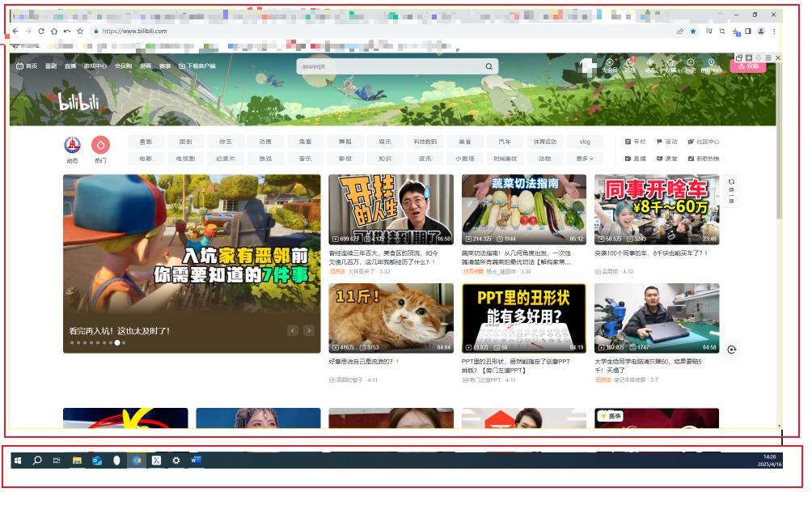Click the browser forward arrow
The width and height of the screenshot is (812, 505).
click(x=28, y=31)
